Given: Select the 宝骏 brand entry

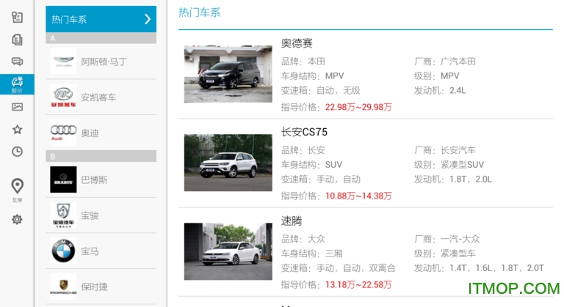Looking at the screenshot, I should click(x=101, y=215).
